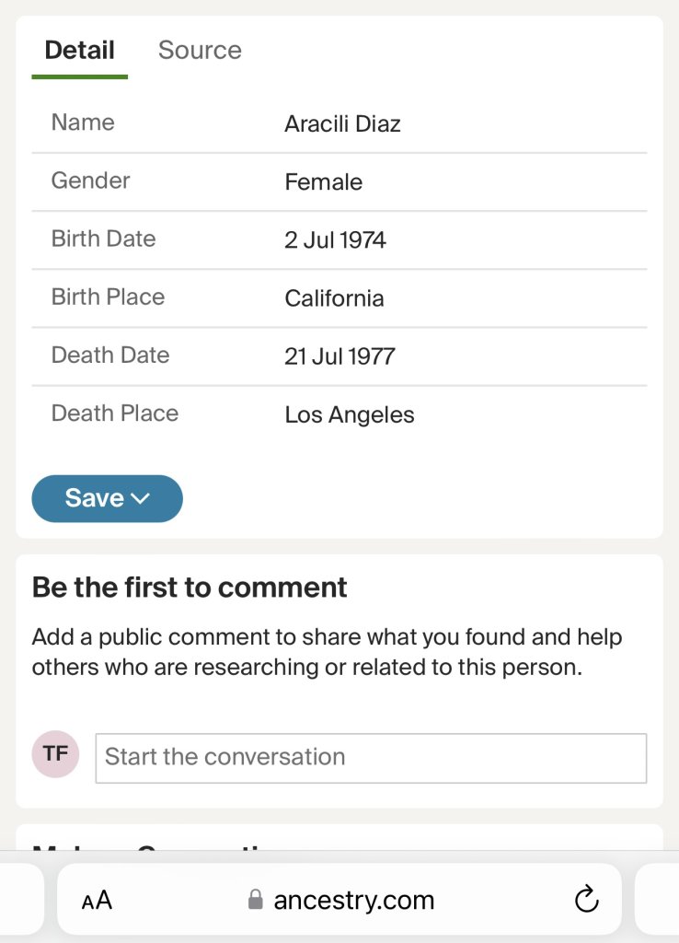Tap the reload page icon

click(586, 900)
